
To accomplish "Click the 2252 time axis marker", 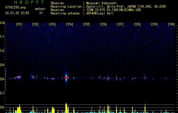I will coord(35,24).
